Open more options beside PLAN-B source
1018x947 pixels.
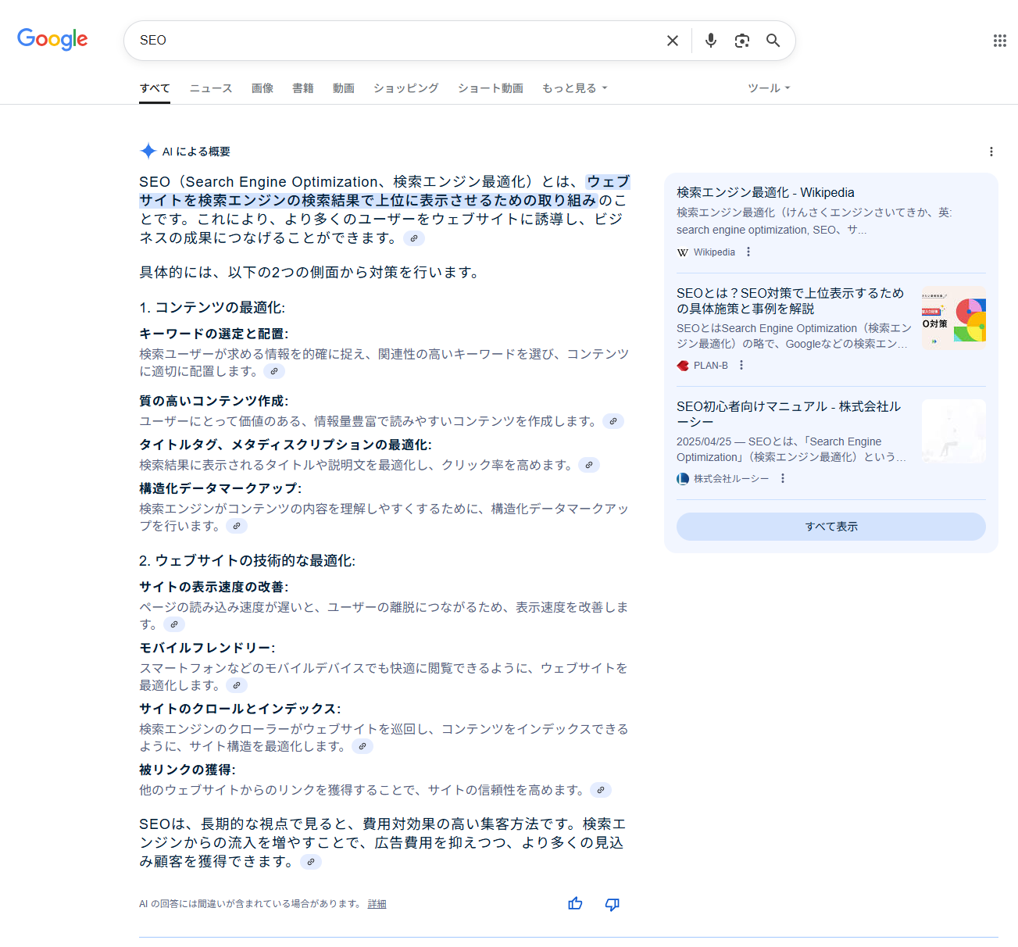pos(741,365)
